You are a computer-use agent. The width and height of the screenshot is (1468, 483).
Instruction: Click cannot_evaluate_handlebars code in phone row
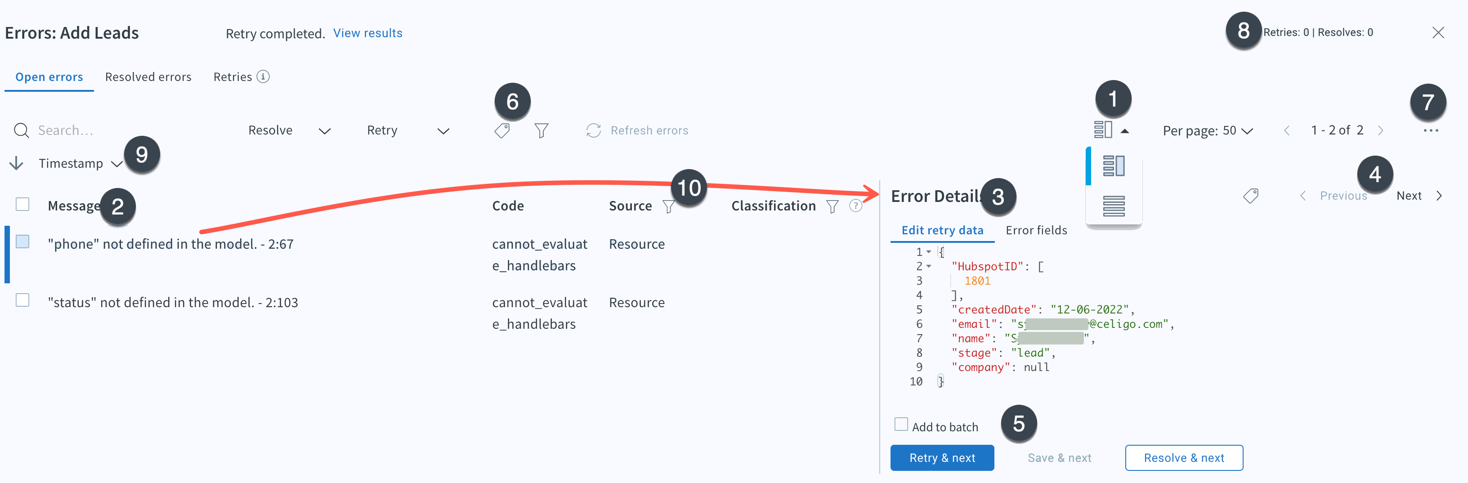tap(539, 255)
